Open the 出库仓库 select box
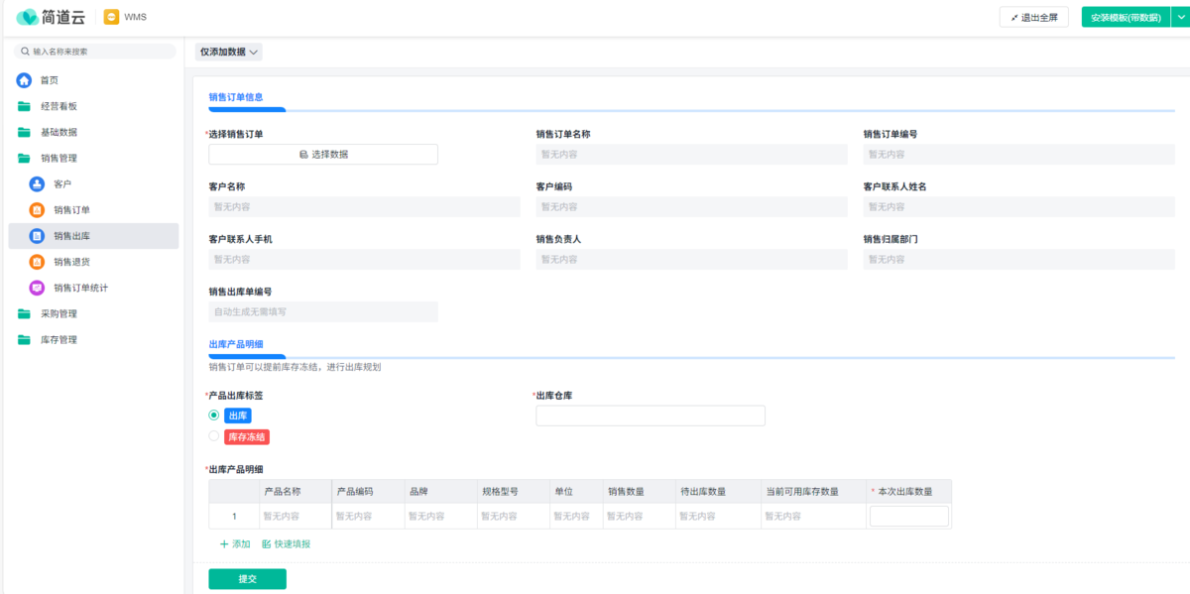Viewport: 1190px width, 594px height. point(650,416)
